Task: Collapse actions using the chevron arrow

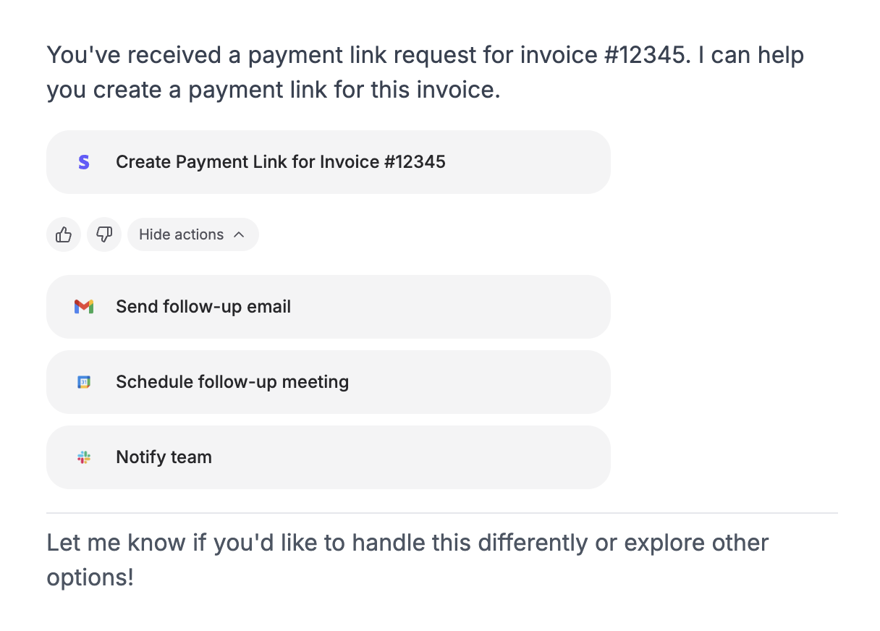Action: pyautogui.click(x=240, y=234)
